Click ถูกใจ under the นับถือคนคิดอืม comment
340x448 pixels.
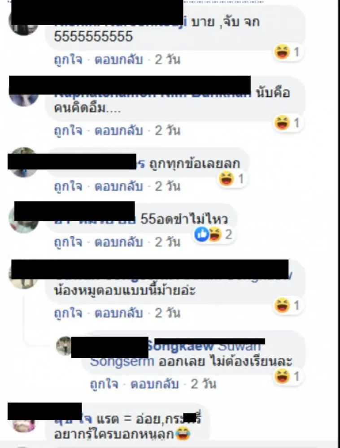coord(68,130)
